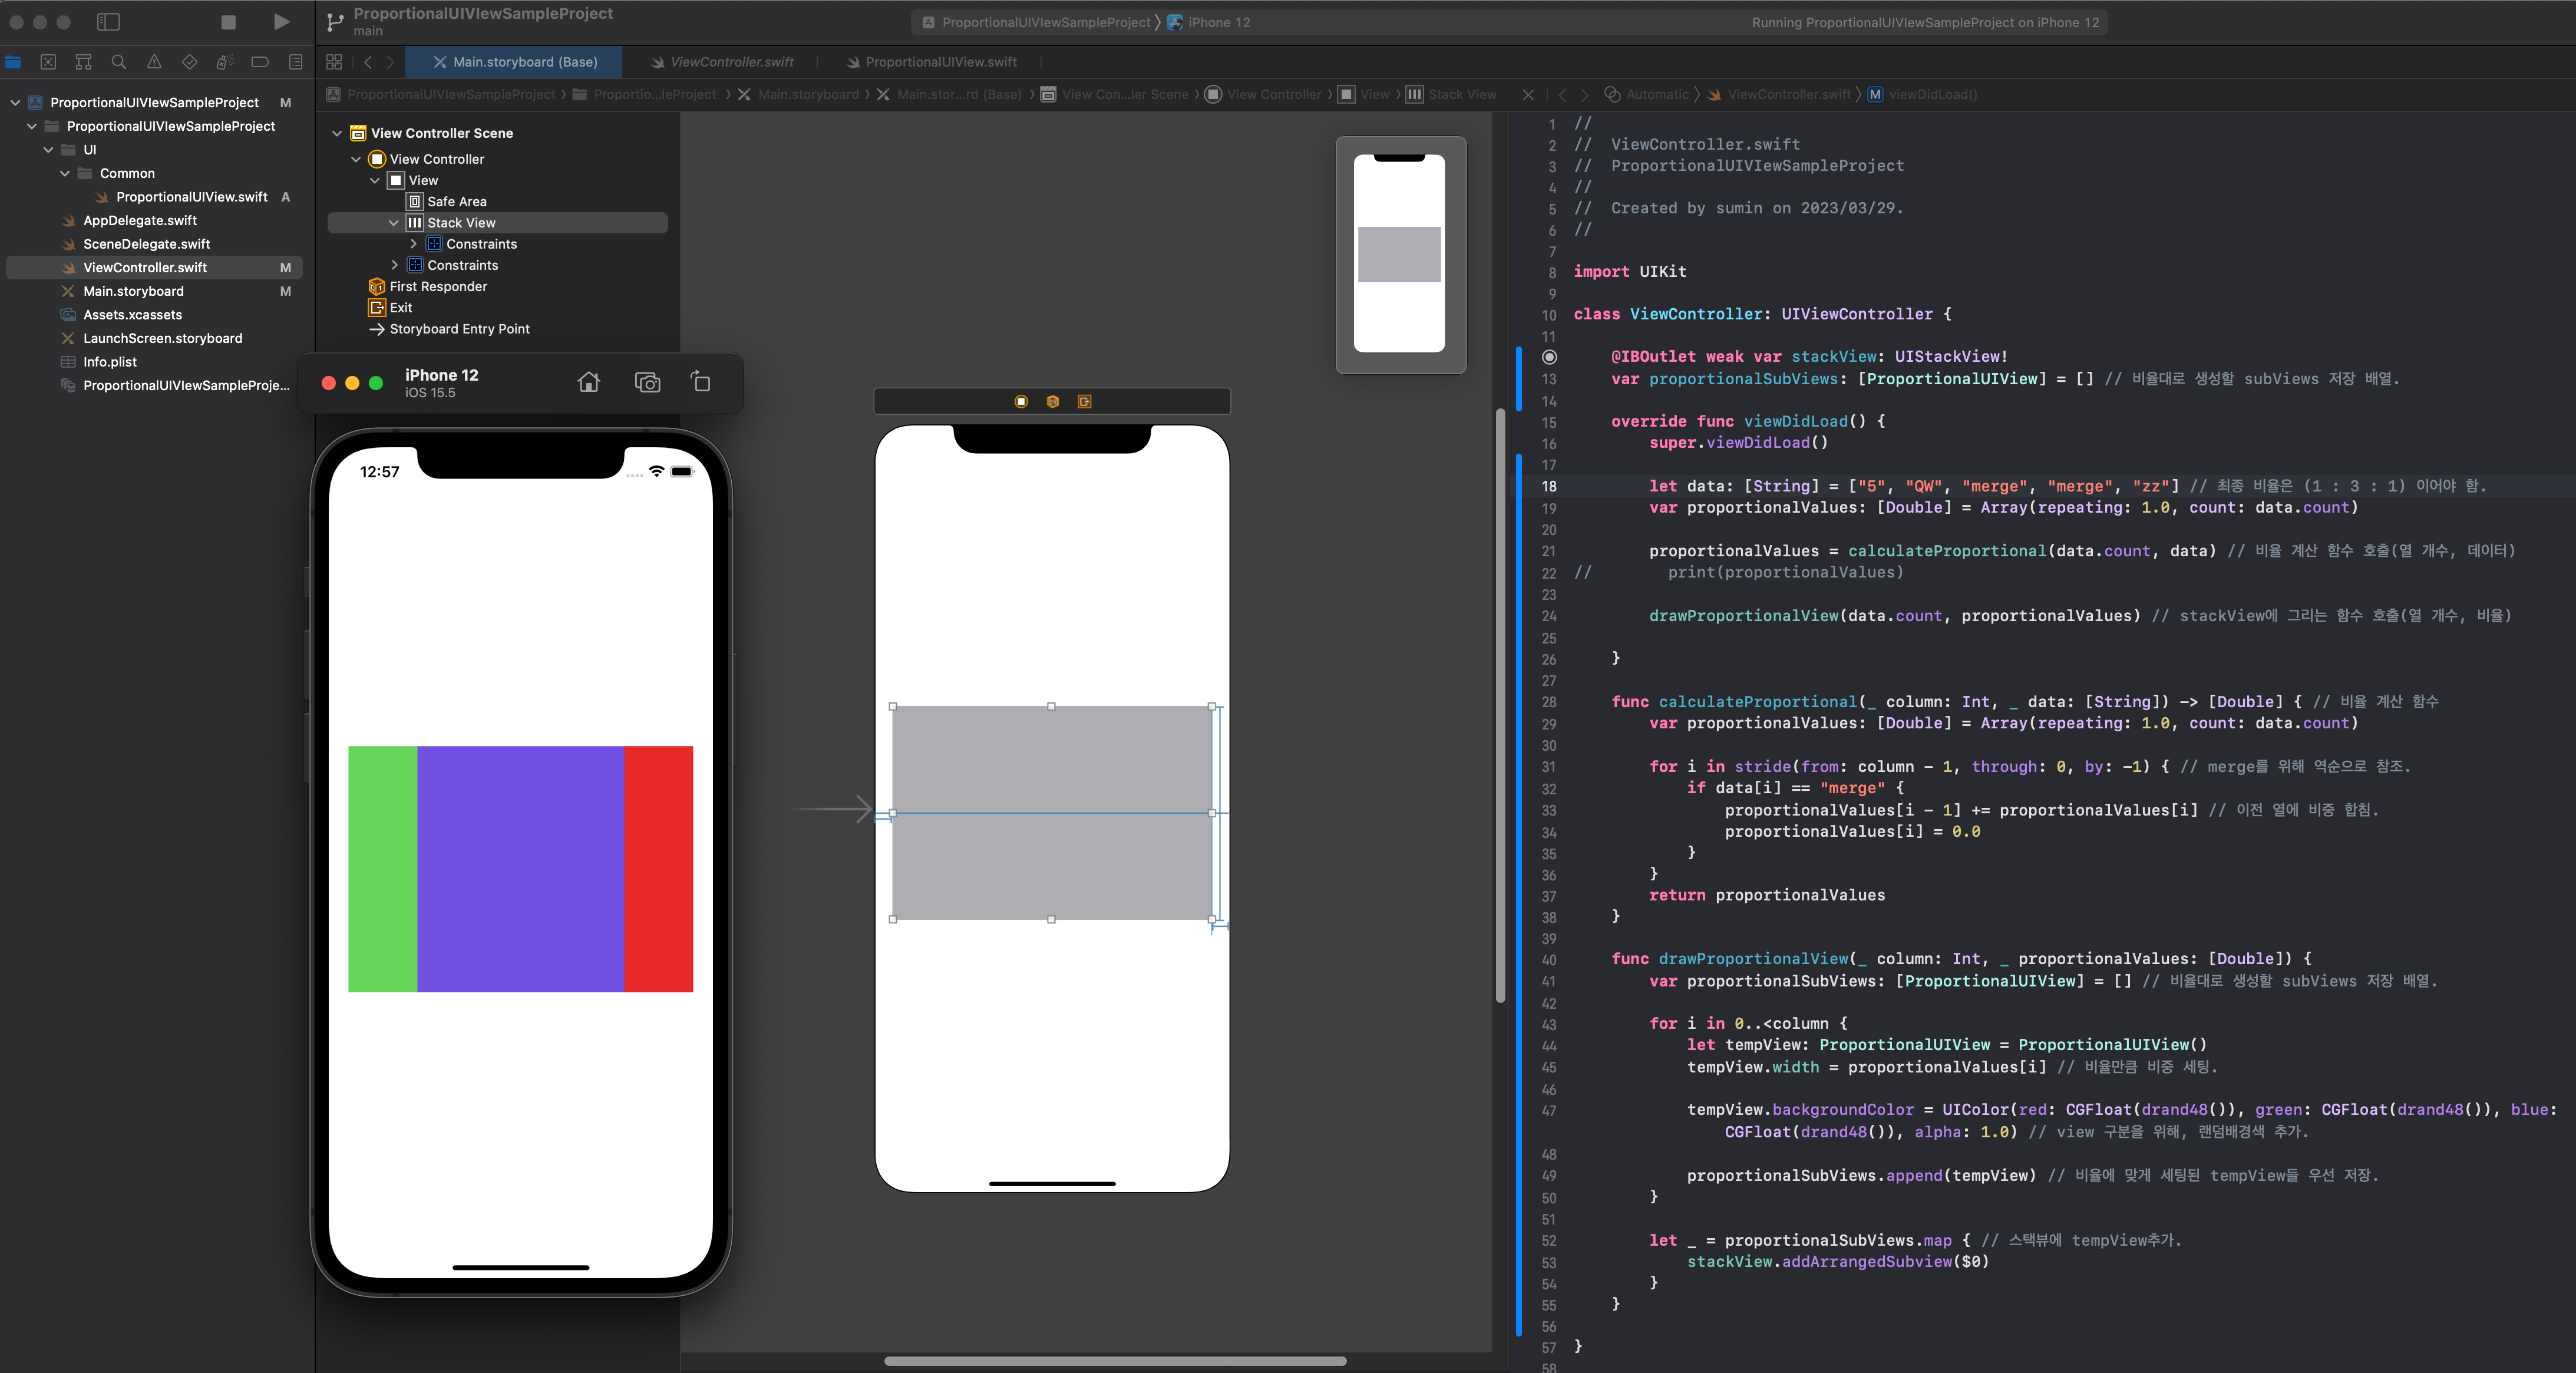Click the storyboard canvas minimap thumbnail
Screen dimensions: 2576x1373
coord(1400,254)
